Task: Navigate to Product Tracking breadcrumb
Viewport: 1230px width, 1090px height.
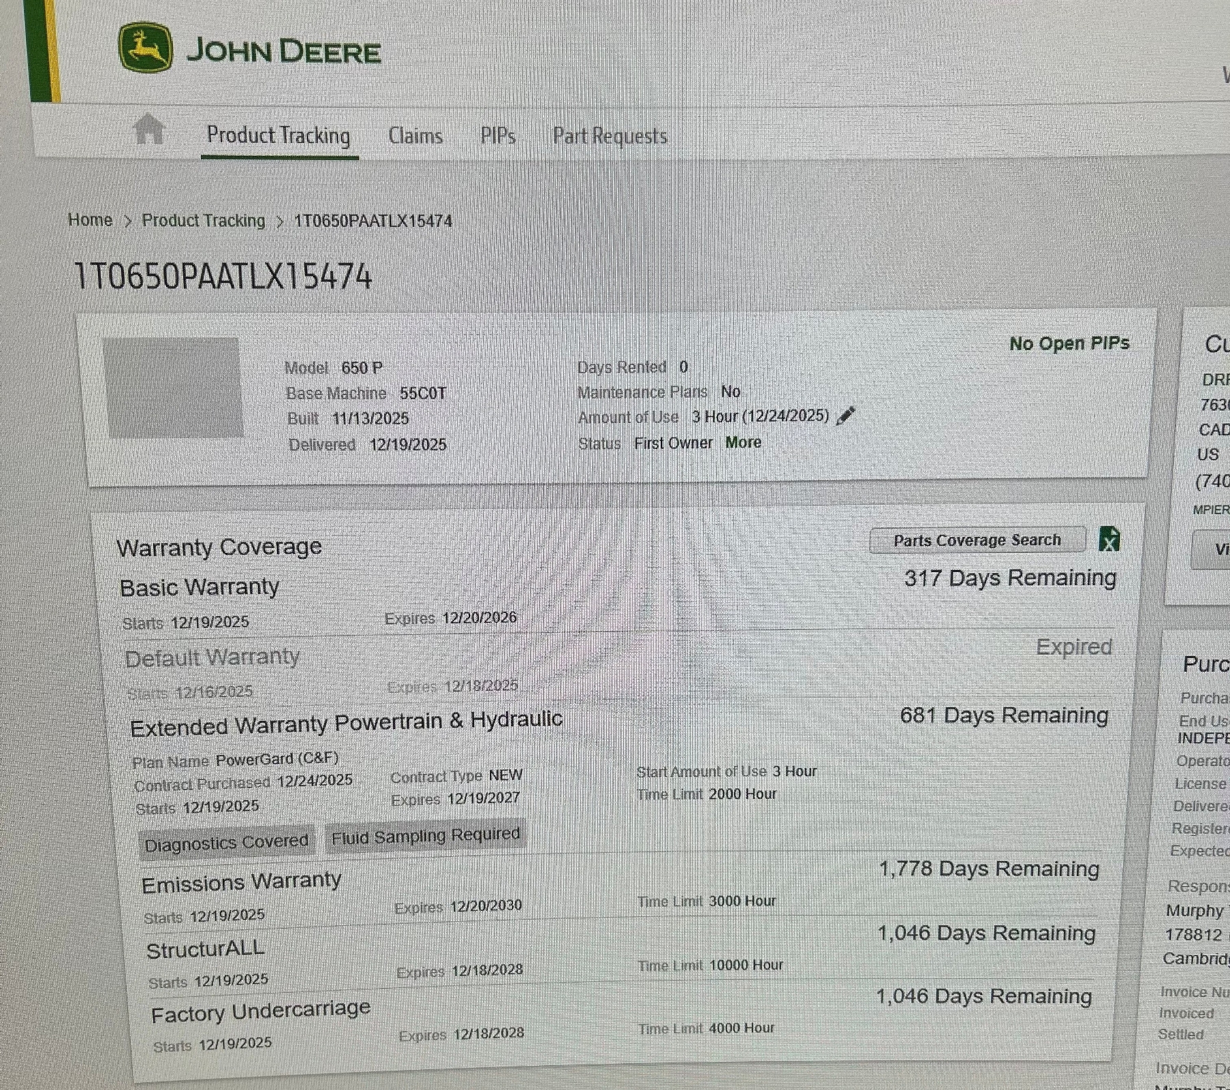Action: (x=203, y=221)
